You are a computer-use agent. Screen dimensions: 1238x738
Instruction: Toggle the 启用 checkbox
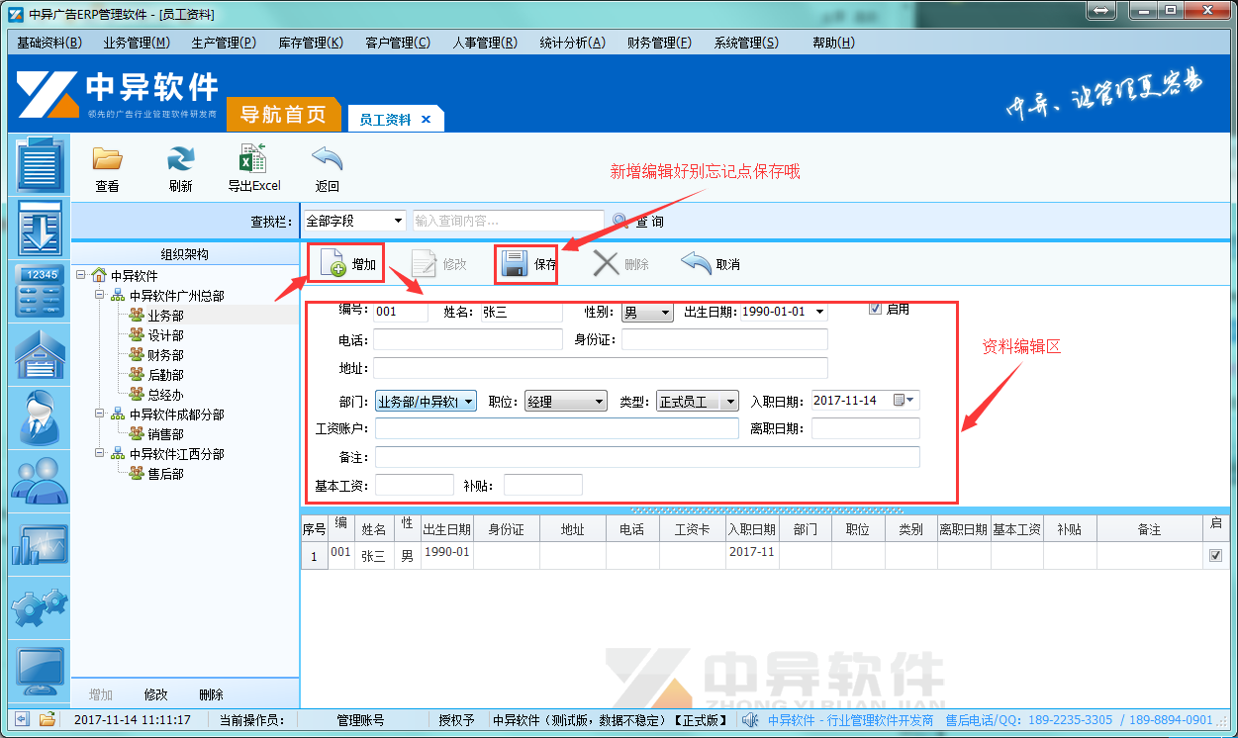click(875, 309)
